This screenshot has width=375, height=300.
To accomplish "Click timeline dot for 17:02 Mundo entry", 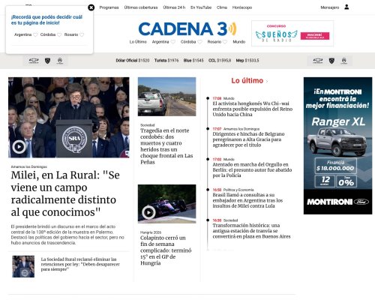I will tap(208, 159).
